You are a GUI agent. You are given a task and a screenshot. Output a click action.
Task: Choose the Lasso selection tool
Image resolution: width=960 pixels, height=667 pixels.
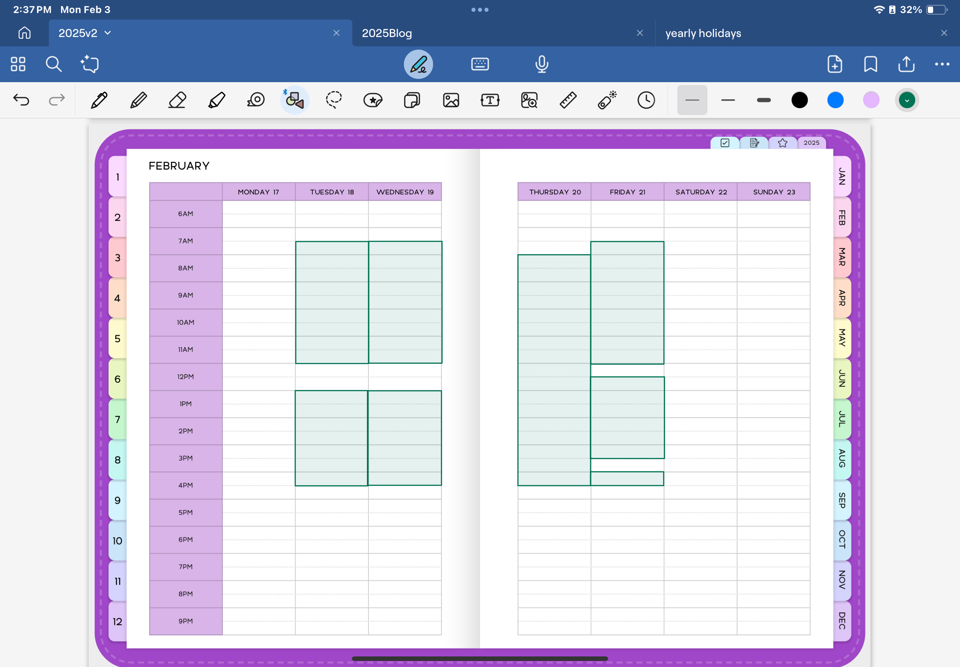click(x=334, y=100)
